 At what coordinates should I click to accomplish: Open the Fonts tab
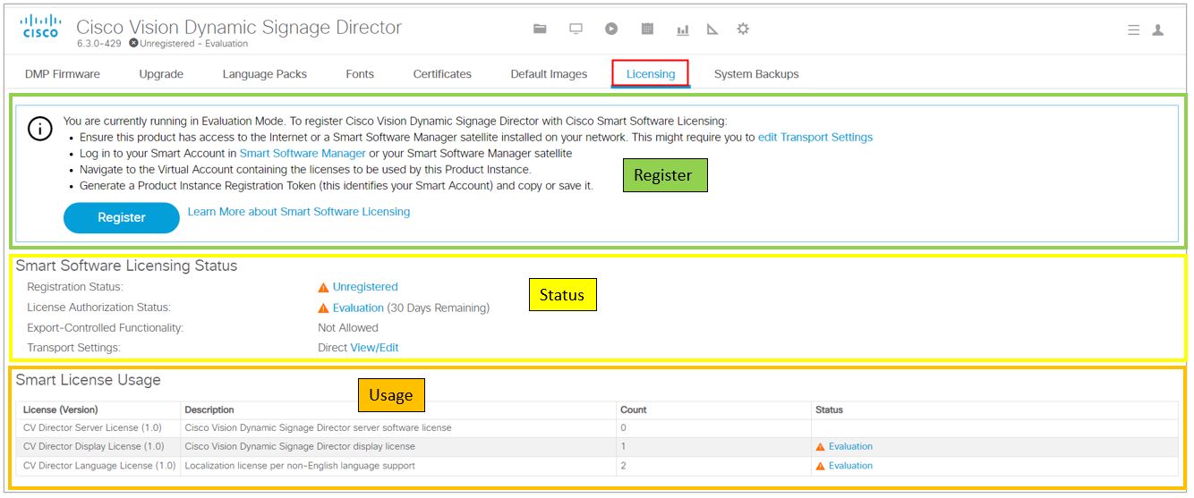[360, 74]
